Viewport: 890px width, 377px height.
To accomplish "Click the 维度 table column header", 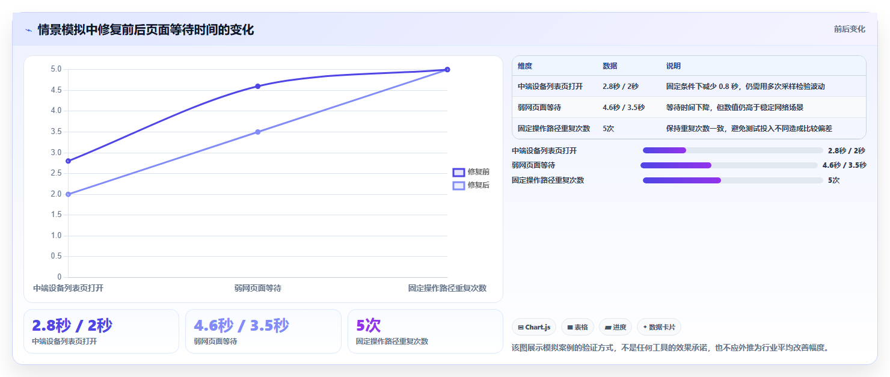I will point(525,66).
